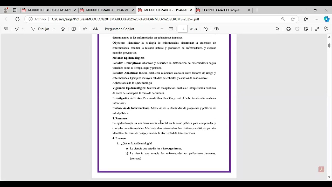Viewport: 332px width, 187px height.
Task: Click the heading 4. Examen
Action: pyautogui.click(x=119, y=138)
